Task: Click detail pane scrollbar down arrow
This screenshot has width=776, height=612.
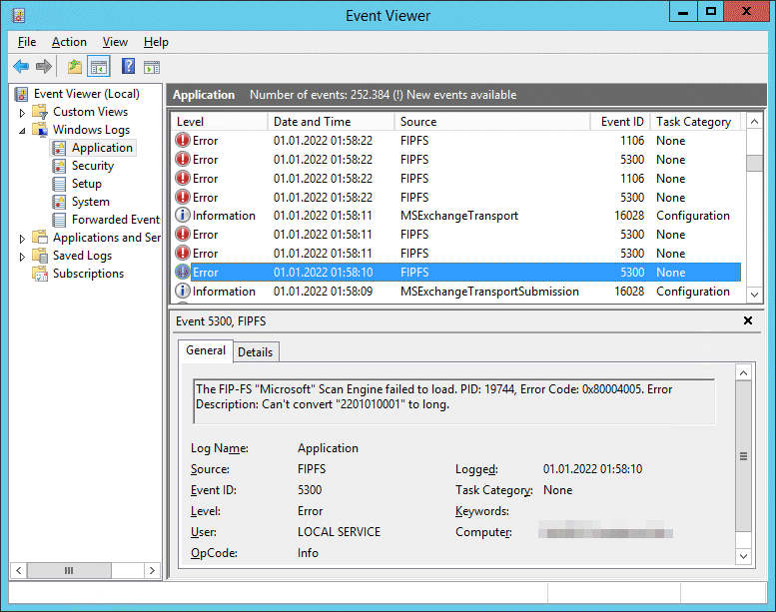Action: [x=743, y=556]
